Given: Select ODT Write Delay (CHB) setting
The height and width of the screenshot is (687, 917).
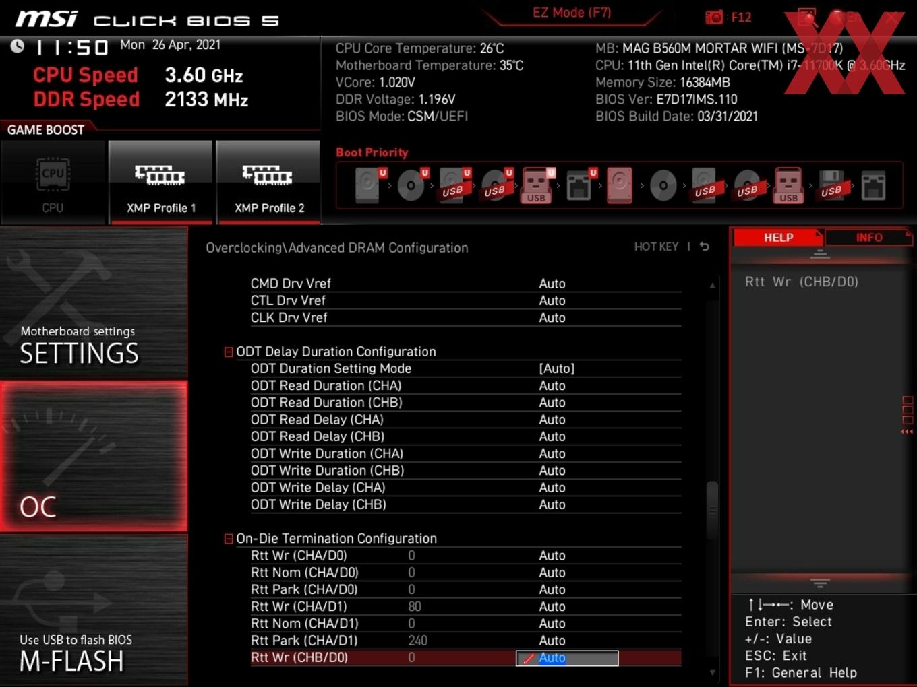Looking at the screenshot, I should click(x=465, y=504).
